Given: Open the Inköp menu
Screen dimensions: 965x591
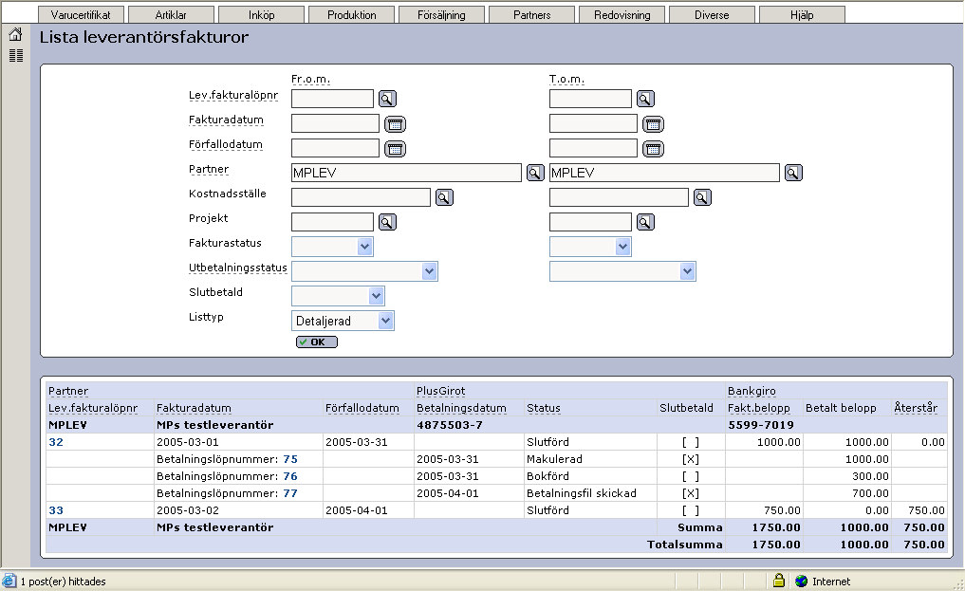Looking at the screenshot, I should tap(262, 15).
